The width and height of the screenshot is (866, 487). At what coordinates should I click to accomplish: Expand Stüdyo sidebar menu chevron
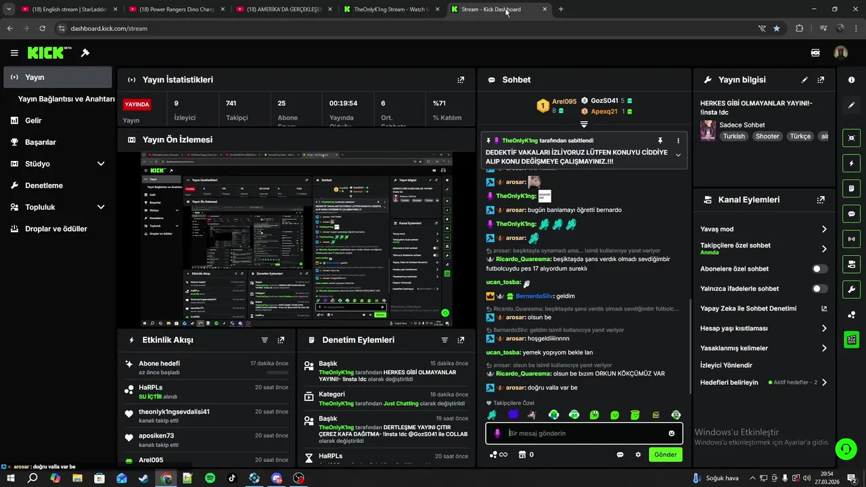tap(101, 164)
